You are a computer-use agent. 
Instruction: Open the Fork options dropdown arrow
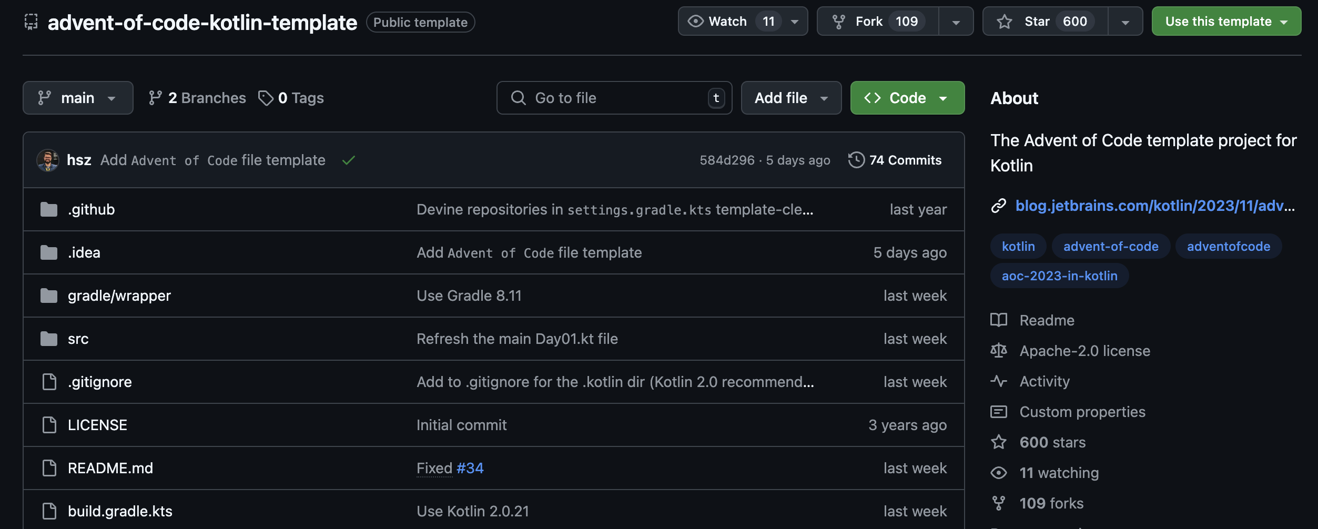coord(956,22)
